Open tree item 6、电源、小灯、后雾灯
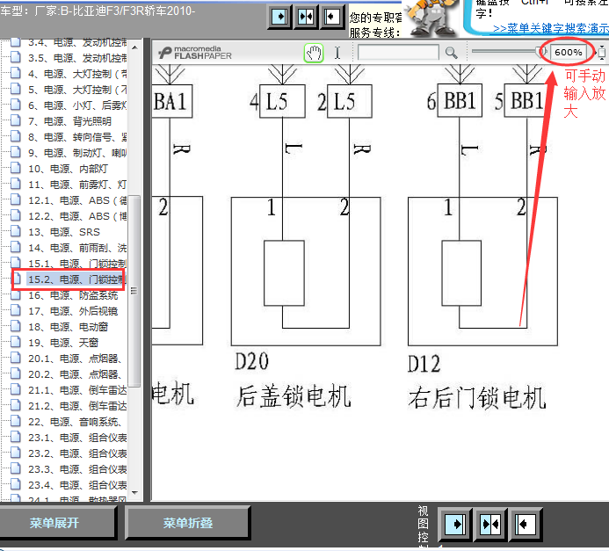The image size is (609, 551). tap(77, 105)
